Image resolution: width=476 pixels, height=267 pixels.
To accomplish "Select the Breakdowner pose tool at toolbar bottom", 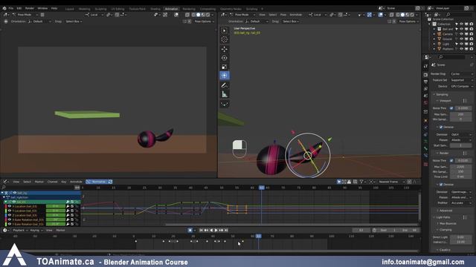I will coord(225,104).
